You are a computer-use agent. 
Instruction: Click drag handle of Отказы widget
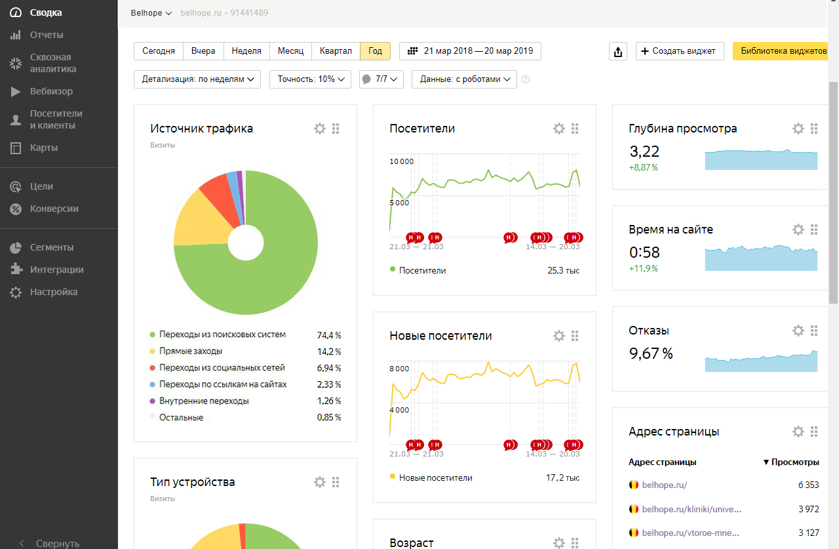coord(814,331)
